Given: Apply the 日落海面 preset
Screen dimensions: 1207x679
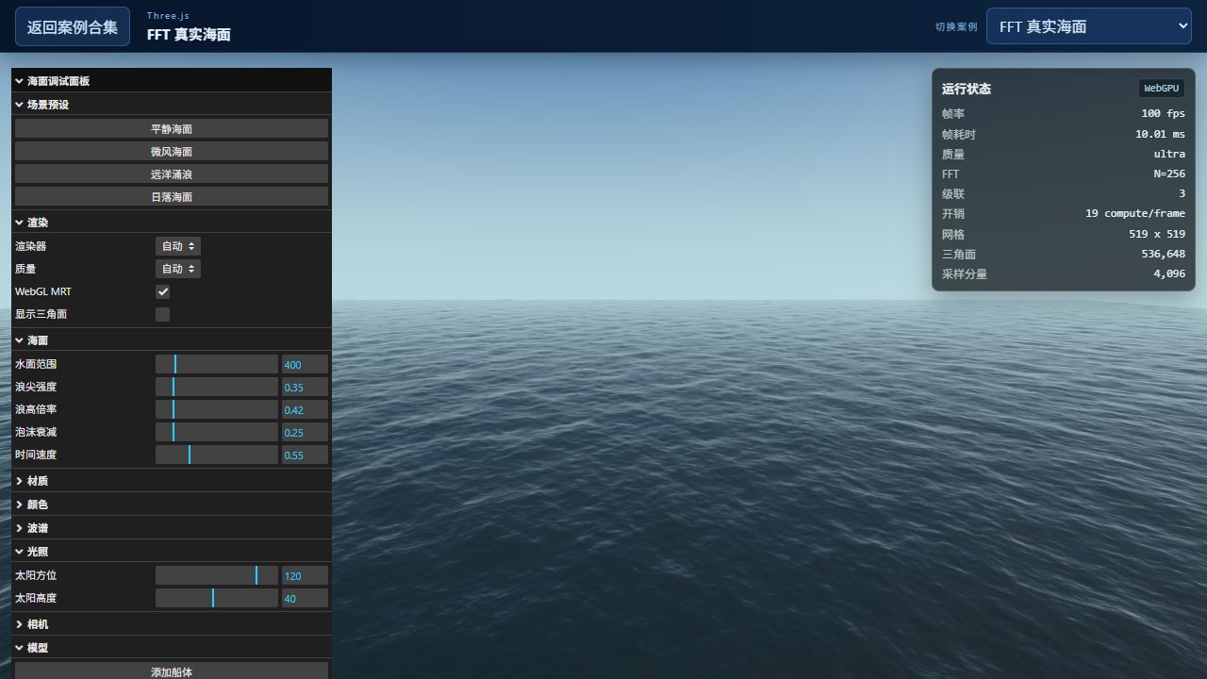Looking at the screenshot, I should point(172,196).
